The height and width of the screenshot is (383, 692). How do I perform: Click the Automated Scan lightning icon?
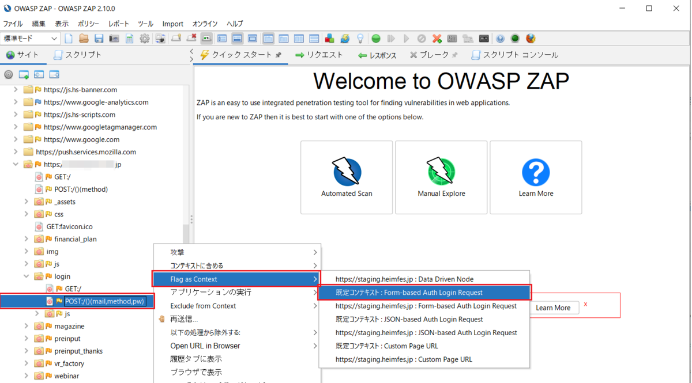pos(347,172)
